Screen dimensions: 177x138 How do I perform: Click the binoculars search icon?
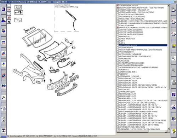[9, 22]
